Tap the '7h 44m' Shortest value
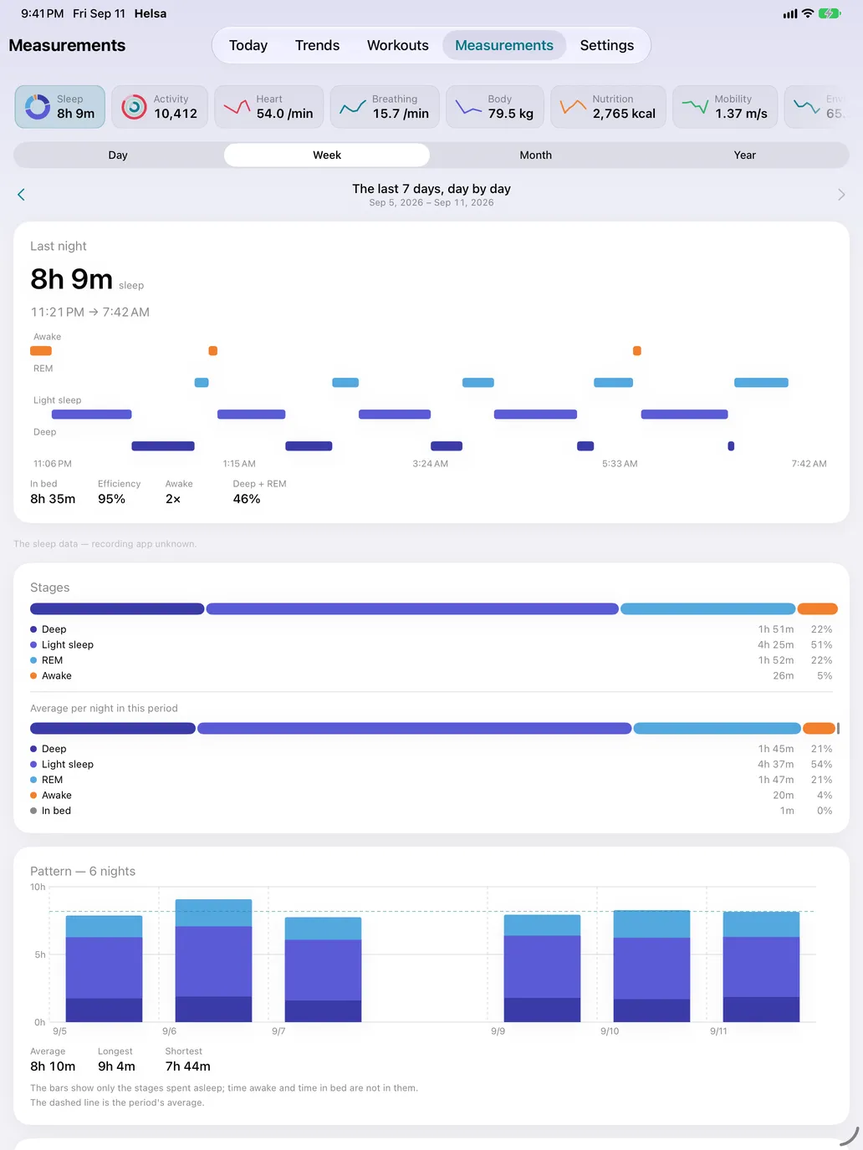863x1150 pixels. 188,1066
